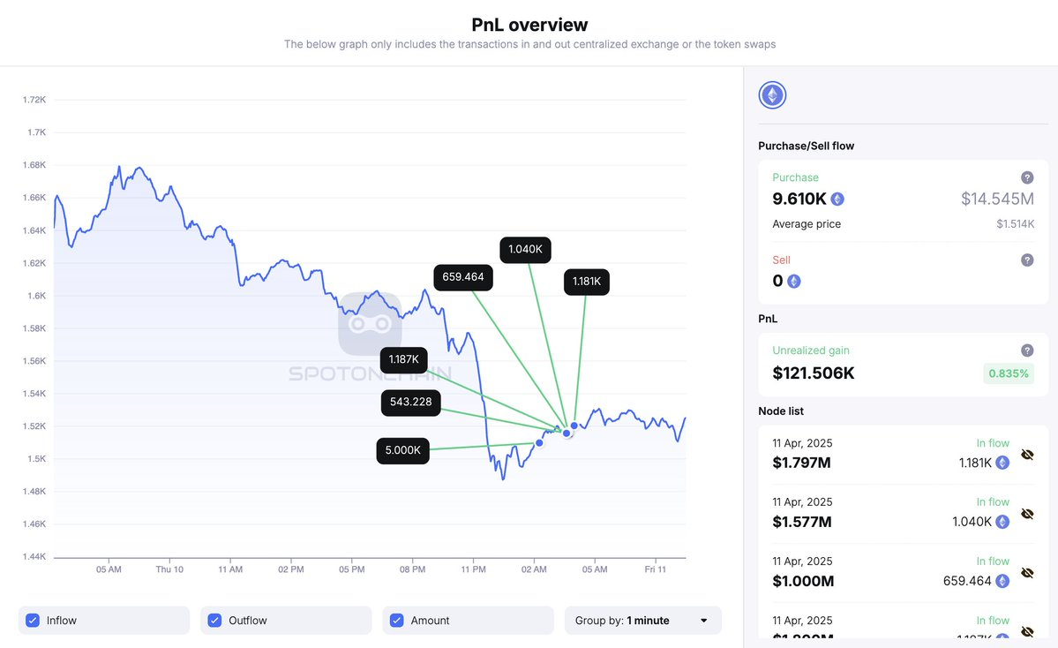Screen dimensions: 1058x648
Task: Open the Group by 1 minute dropdown
Action: click(x=642, y=621)
